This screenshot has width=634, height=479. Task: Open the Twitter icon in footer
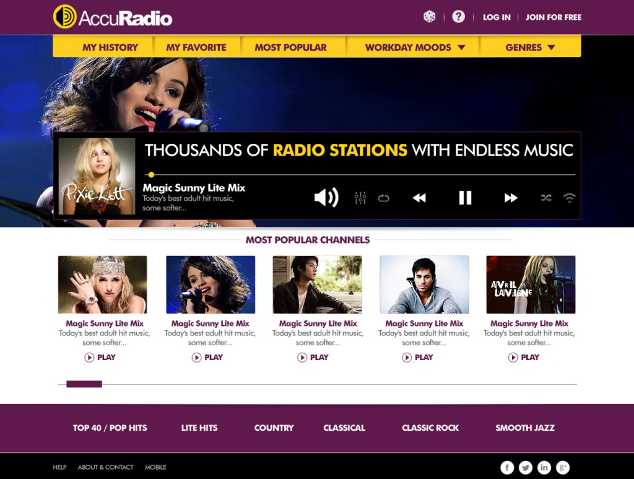pyautogui.click(x=525, y=467)
